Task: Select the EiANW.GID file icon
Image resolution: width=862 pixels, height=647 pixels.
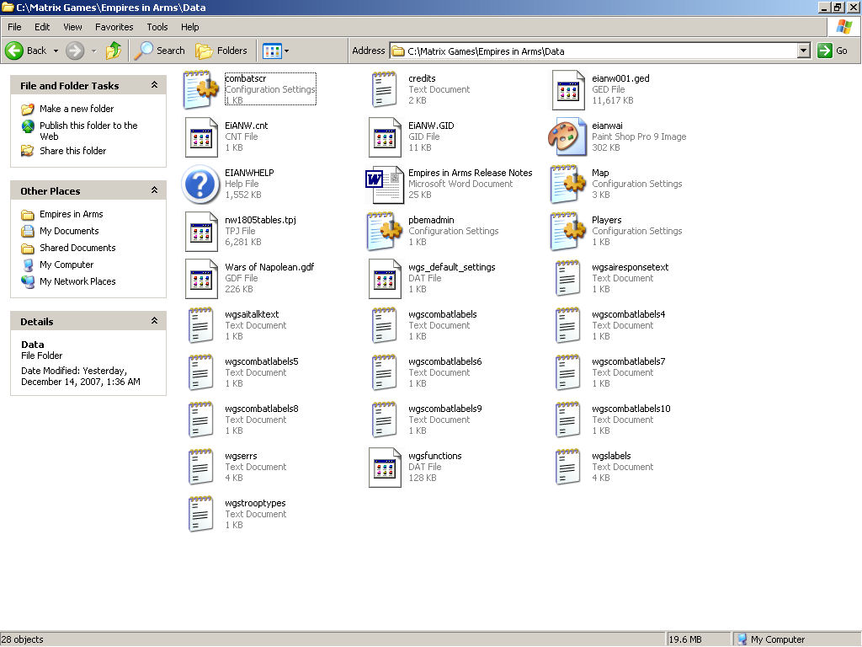Action: 384,136
